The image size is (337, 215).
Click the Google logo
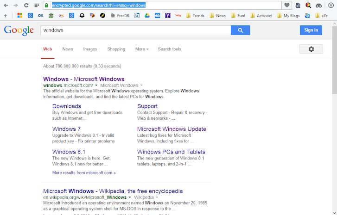click(x=19, y=30)
